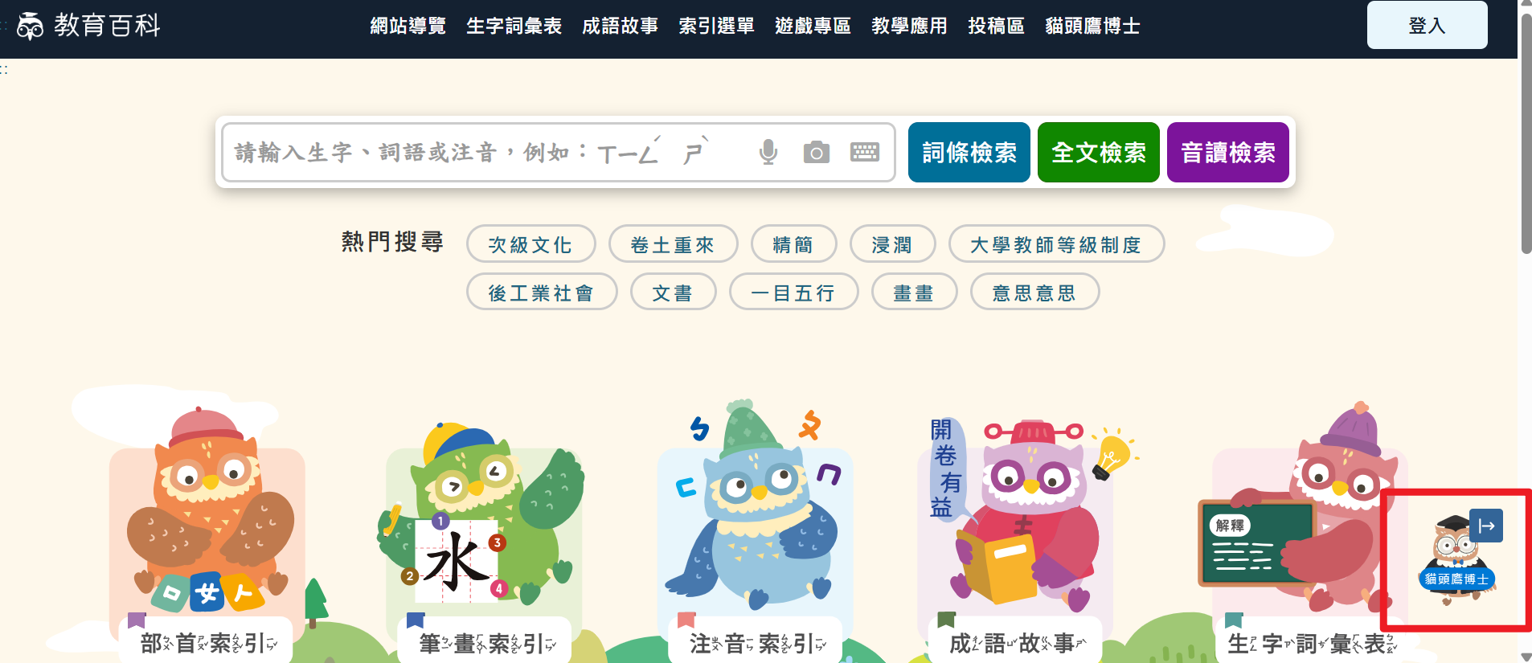This screenshot has height=663, width=1532.
Task: Show the on-screen keyboard icon
Action: coord(865,152)
